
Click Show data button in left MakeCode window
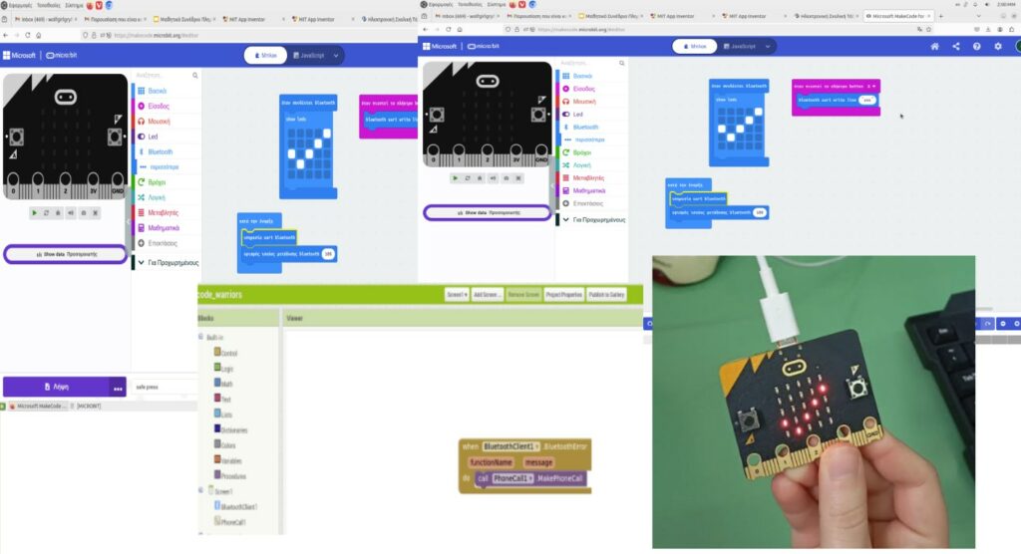point(65,254)
